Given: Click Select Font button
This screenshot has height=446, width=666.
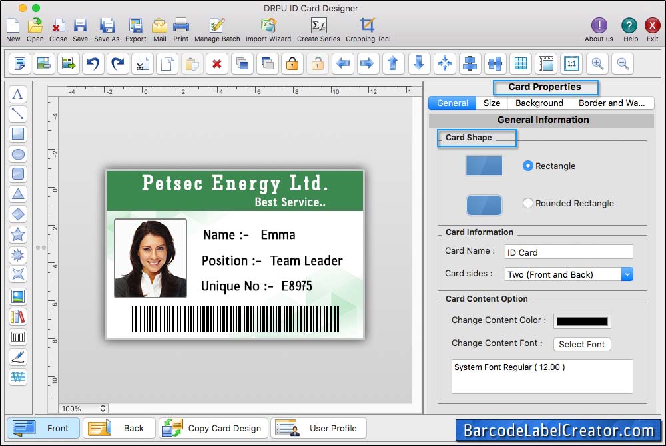Looking at the screenshot, I should (x=582, y=344).
